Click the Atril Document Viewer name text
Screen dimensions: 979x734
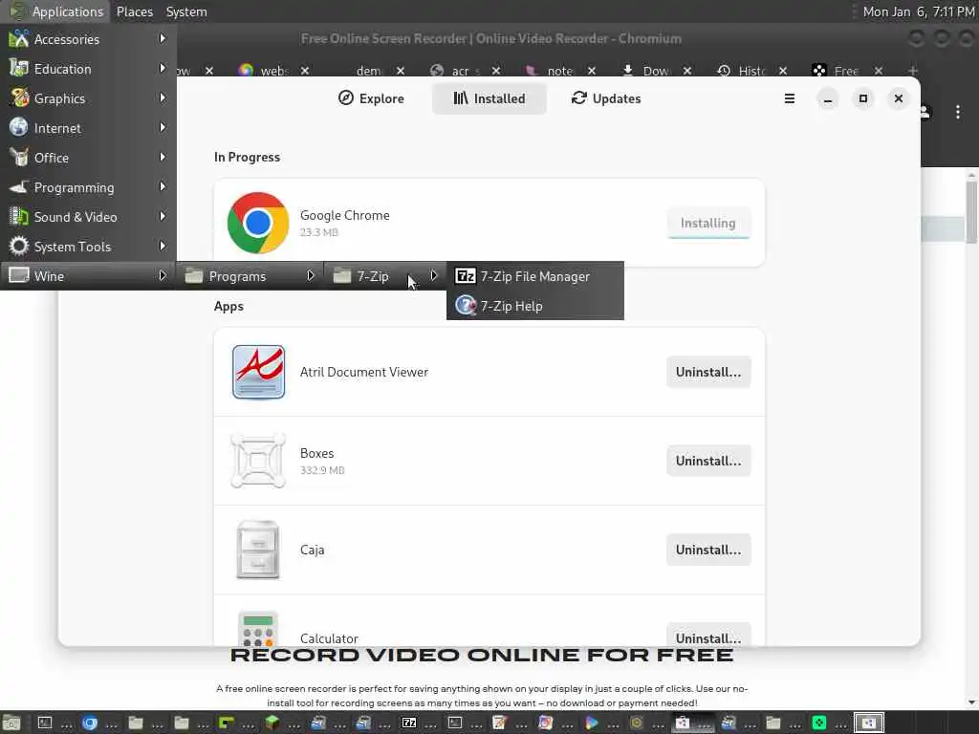pyautogui.click(x=364, y=372)
